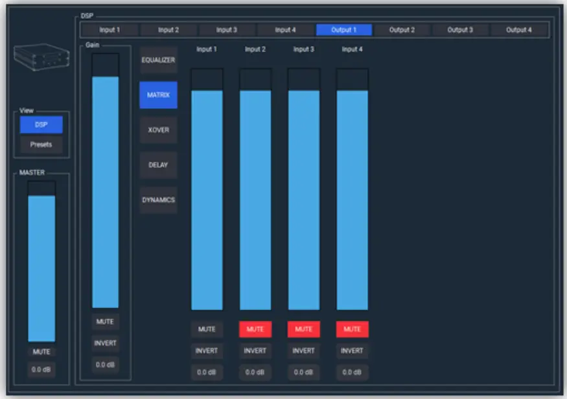Open the DELAY settings panel
This screenshot has height=399, width=567.
point(157,165)
